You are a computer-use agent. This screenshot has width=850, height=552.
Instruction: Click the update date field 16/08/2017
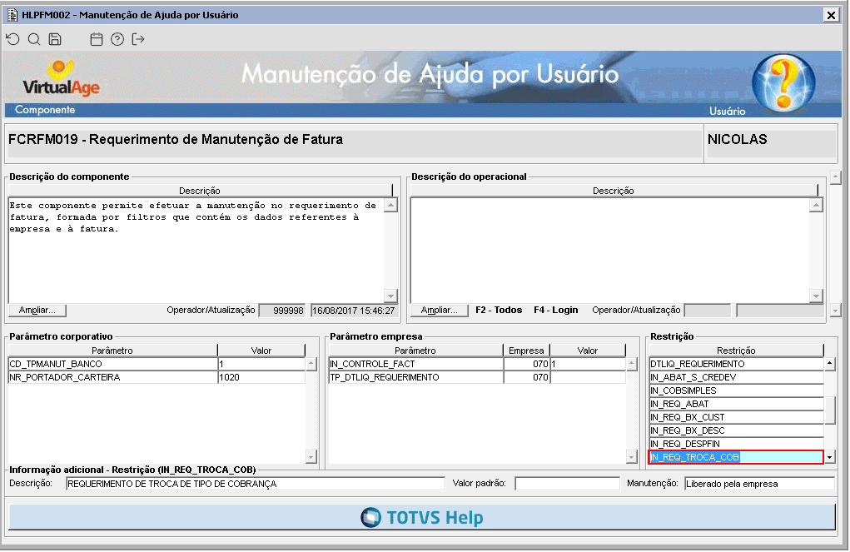click(354, 311)
